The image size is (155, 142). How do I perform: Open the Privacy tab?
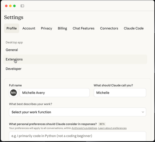(46, 28)
